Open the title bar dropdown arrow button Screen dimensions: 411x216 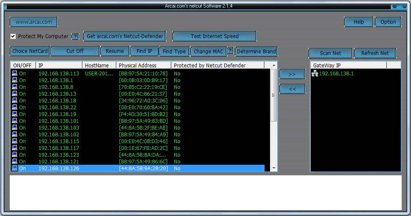[x=394, y=6]
